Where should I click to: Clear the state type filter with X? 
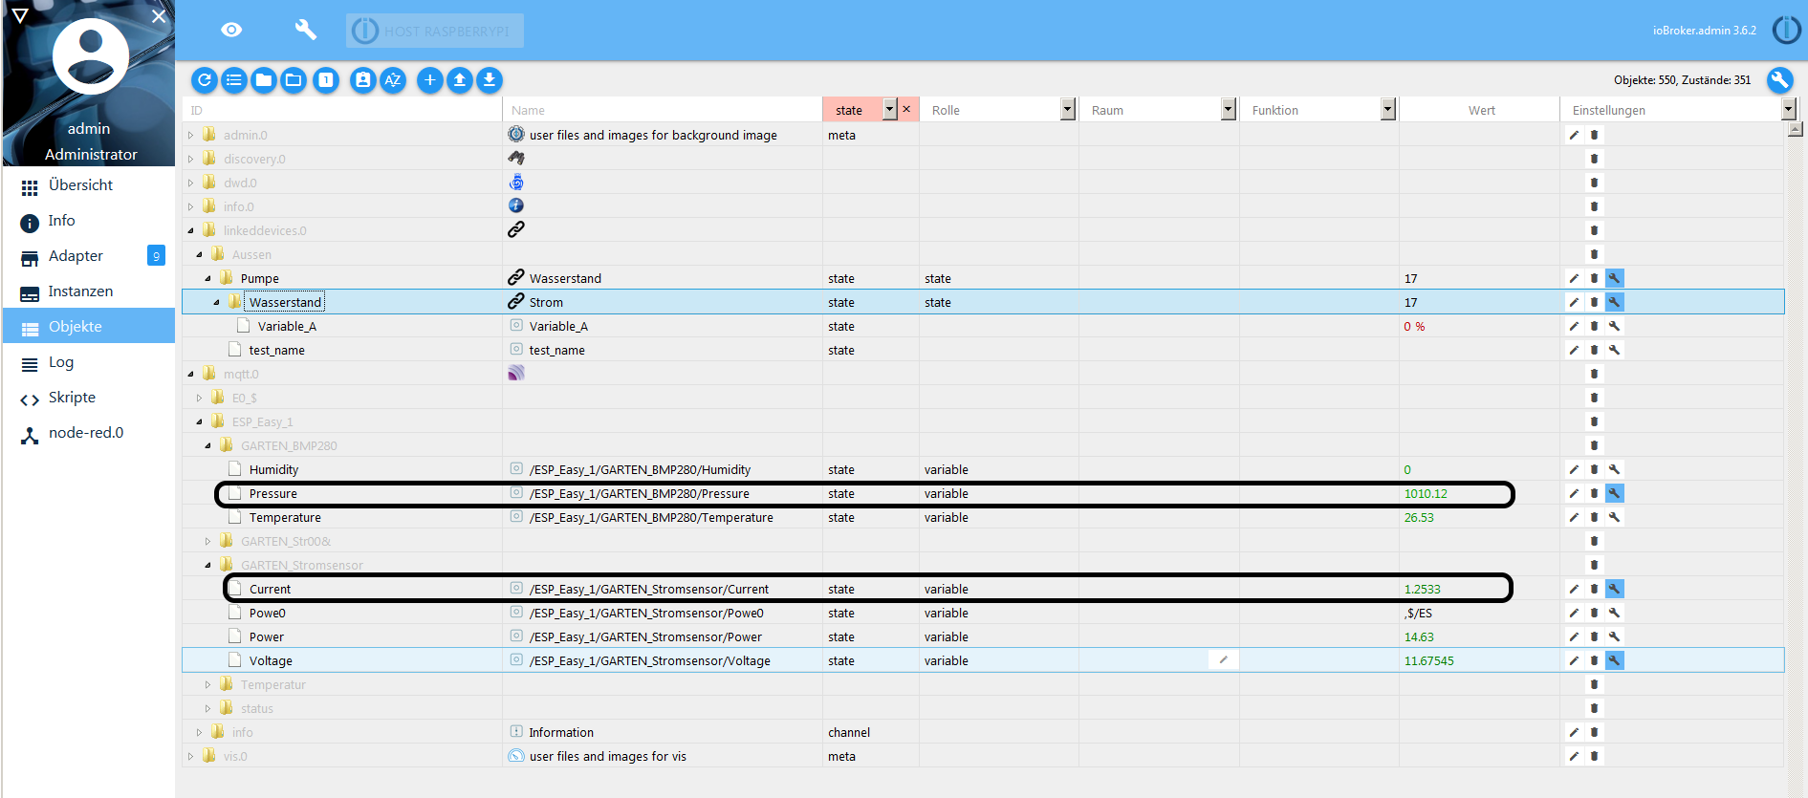coord(906,110)
